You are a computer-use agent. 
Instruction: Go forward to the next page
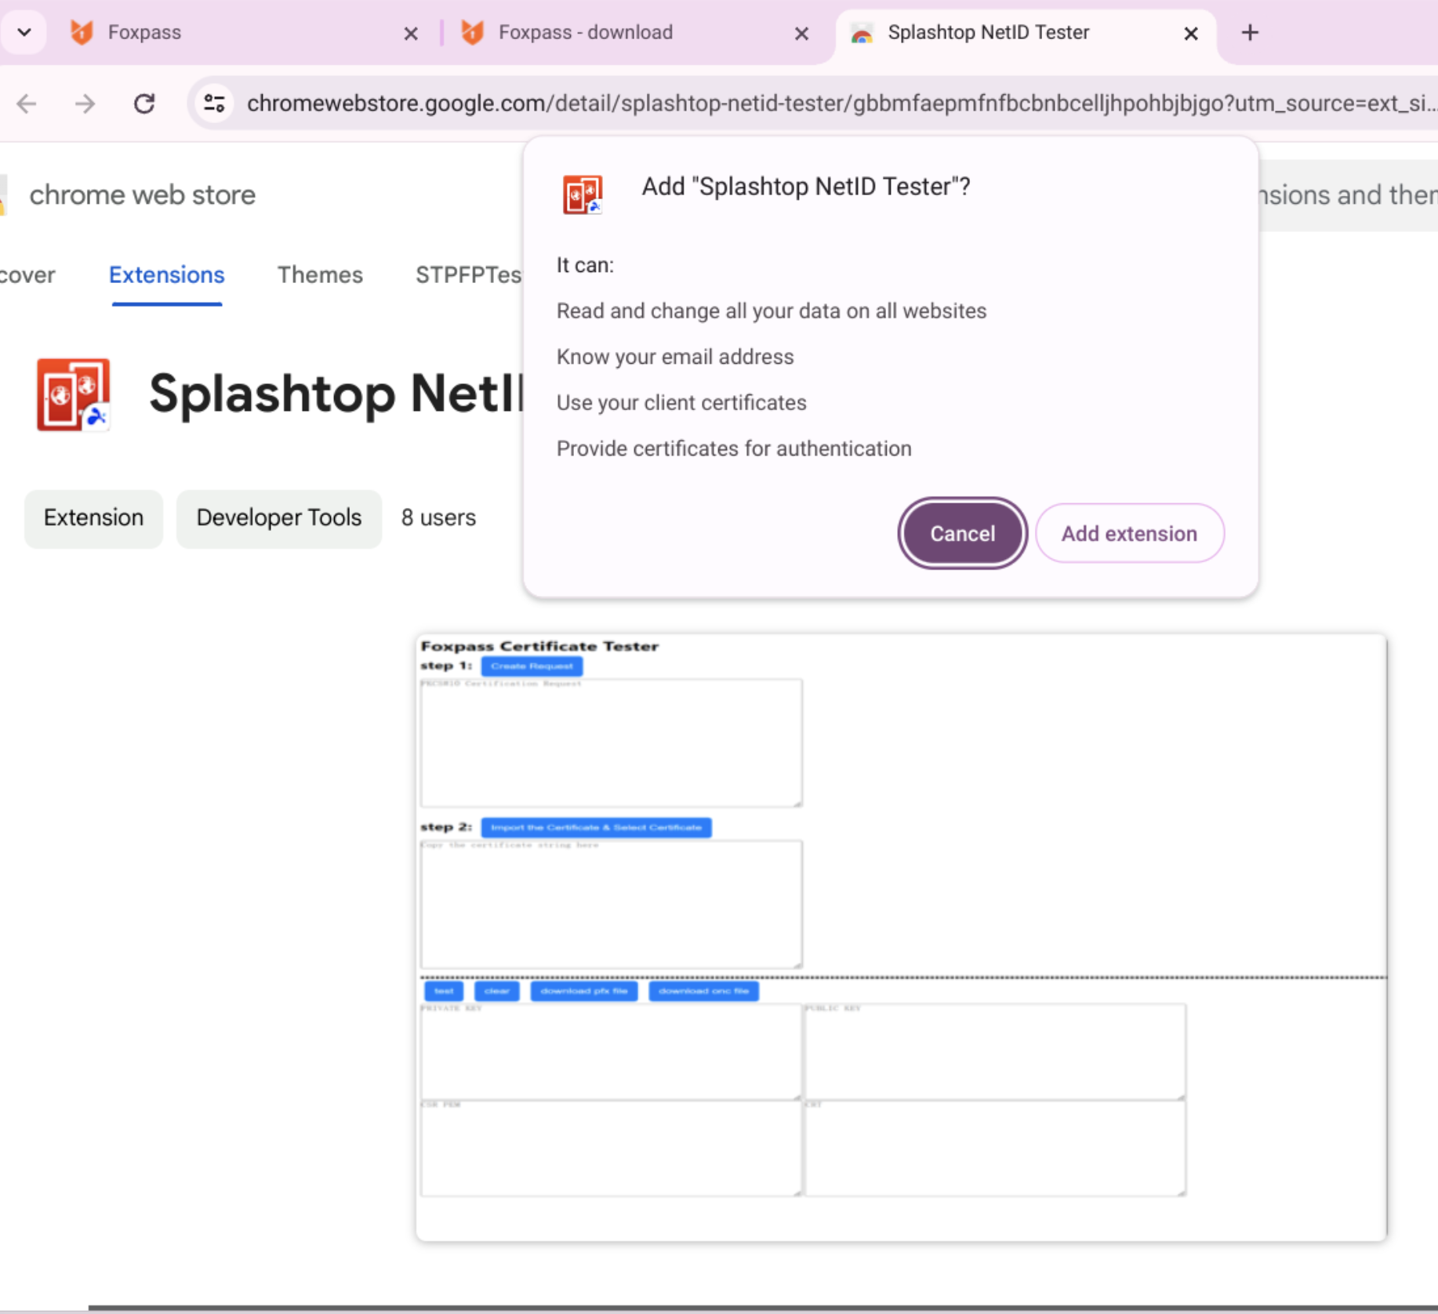click(85, 103)
